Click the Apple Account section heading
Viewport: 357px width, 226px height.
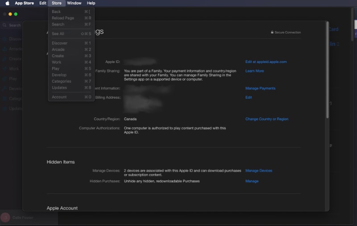pyautogui.click(x=62, y=208)
